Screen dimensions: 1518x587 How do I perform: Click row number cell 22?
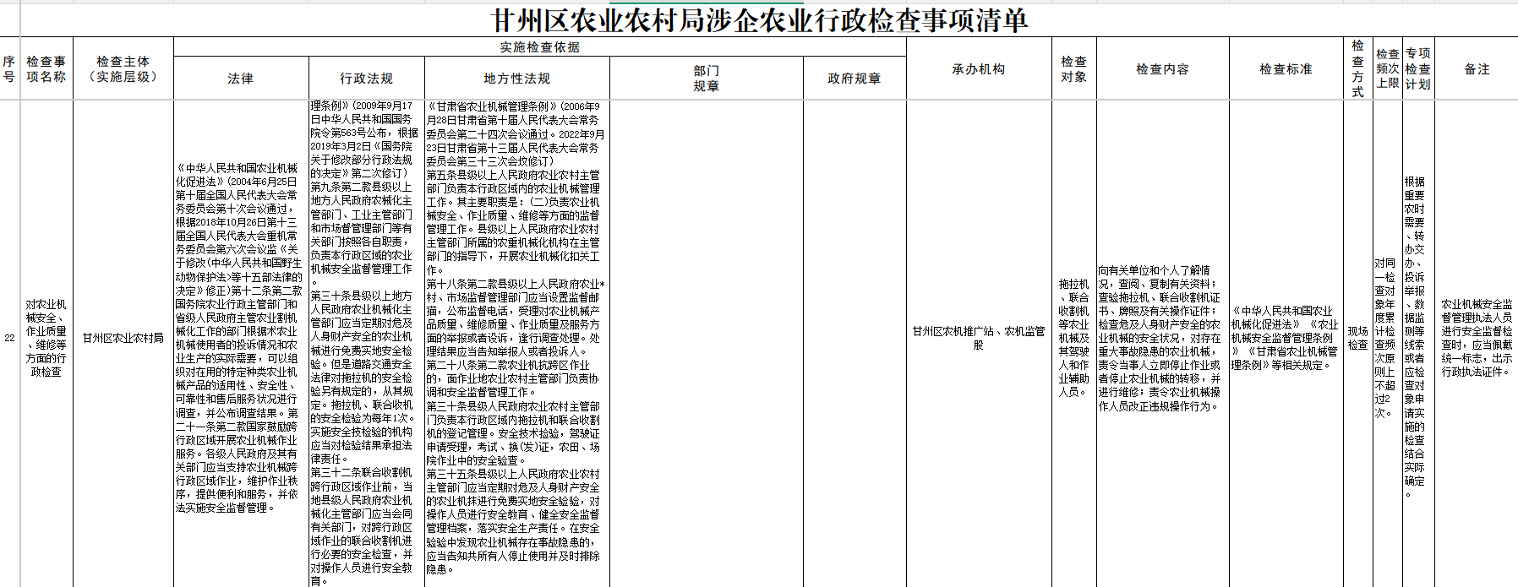point(9,338)
